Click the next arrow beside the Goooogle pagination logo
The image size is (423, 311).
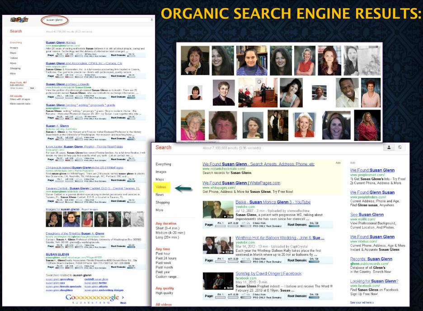[x=122, y=297]
